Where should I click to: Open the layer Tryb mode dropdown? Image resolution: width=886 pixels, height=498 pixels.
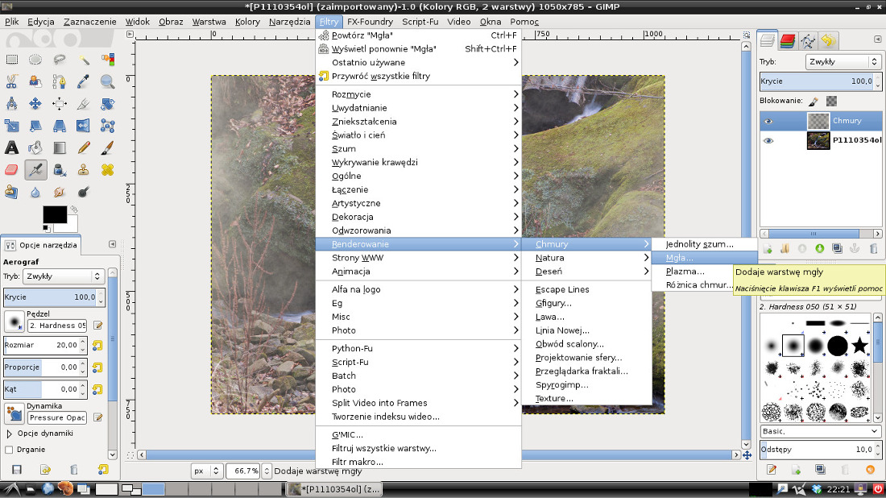(843, 61)
